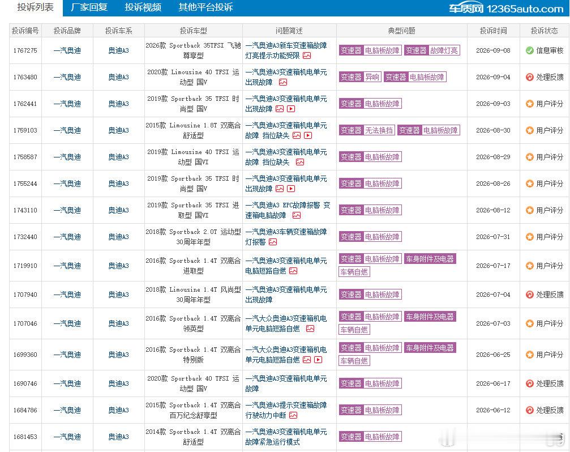570x452 pixels.
Task: Select model 2015款 Sportback 1.4T 双离合百万纪念舒享型
Action: point(193,410)
